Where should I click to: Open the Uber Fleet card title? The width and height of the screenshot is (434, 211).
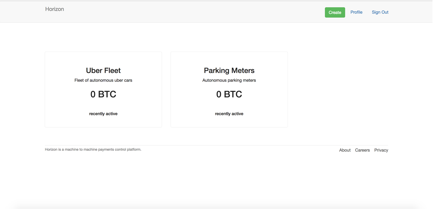104,71
